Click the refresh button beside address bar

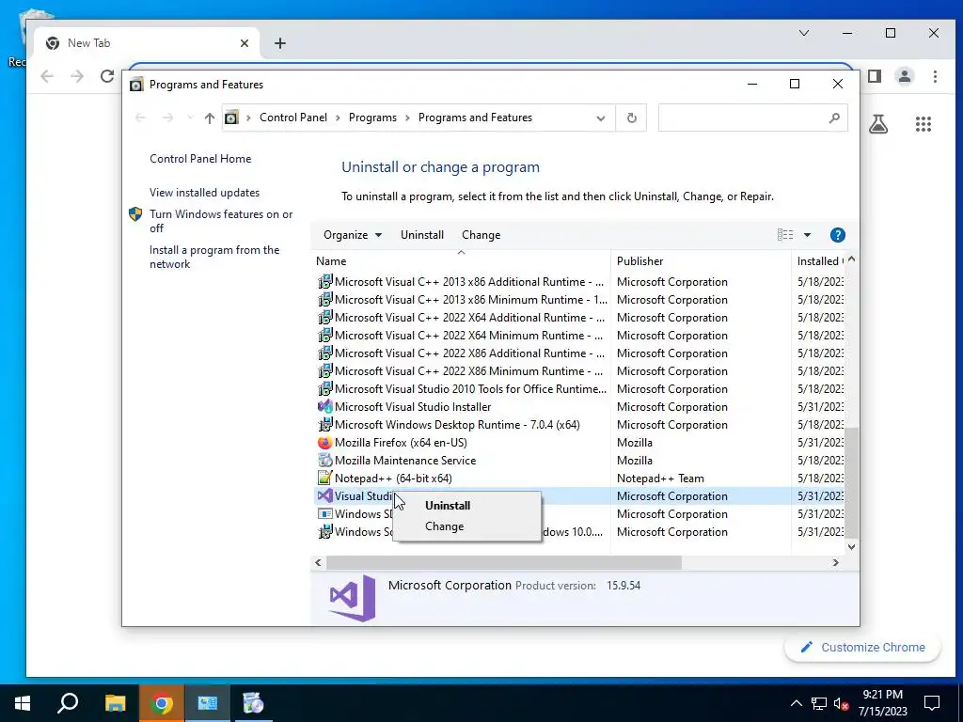click(631, 118)
